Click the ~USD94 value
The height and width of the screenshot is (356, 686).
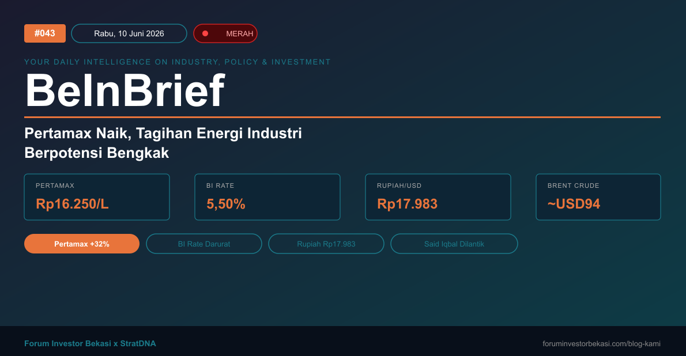pos(574,204)
